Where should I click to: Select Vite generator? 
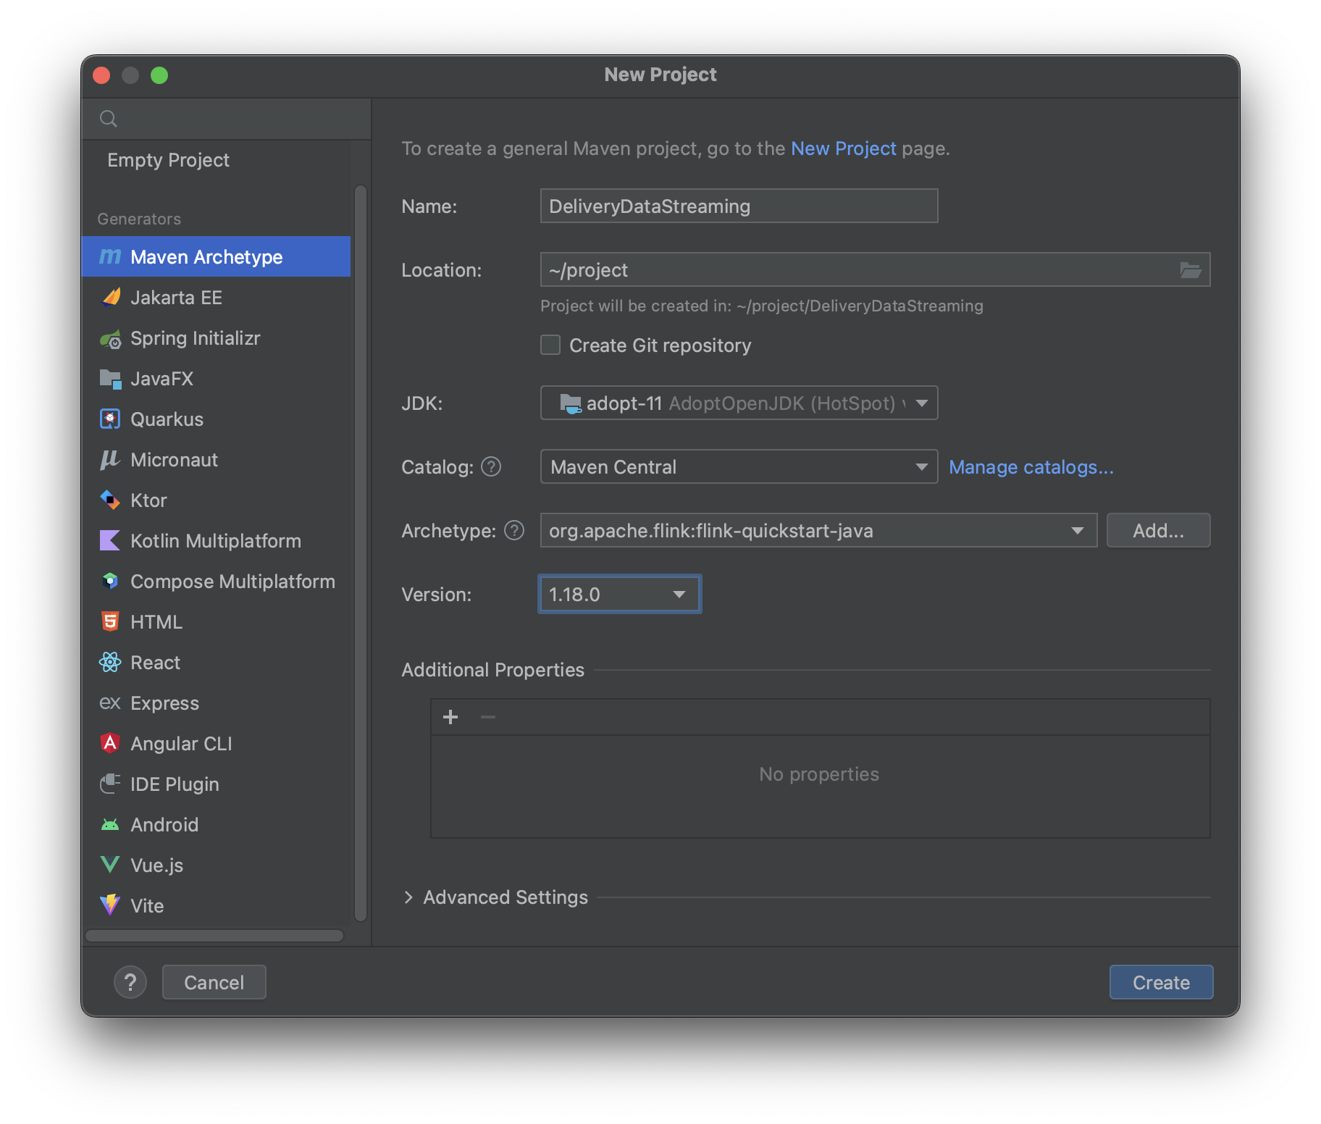216,905
